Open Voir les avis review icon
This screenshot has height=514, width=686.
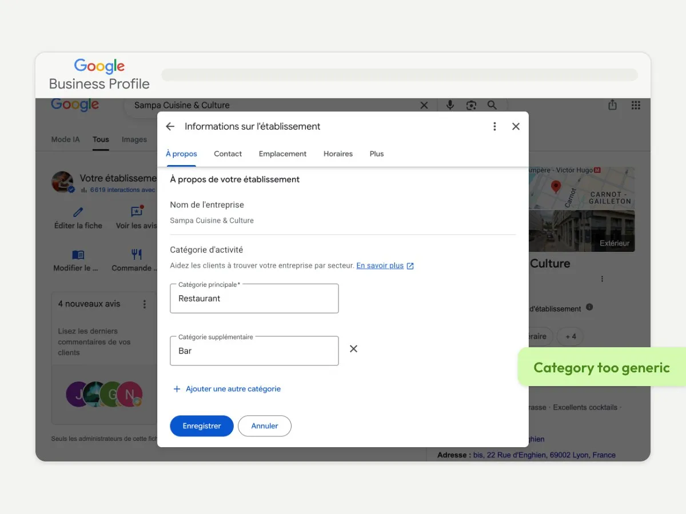137,211
